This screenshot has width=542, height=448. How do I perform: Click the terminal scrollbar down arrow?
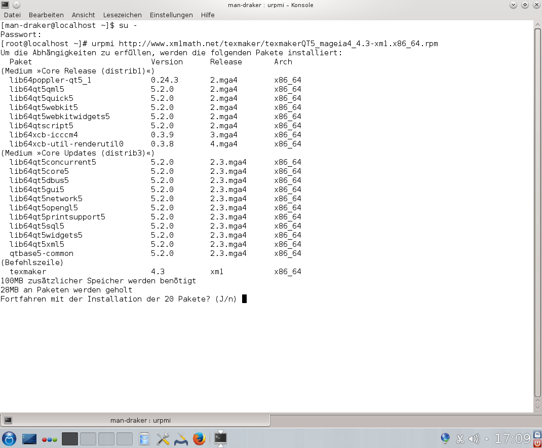pos(537,407)
